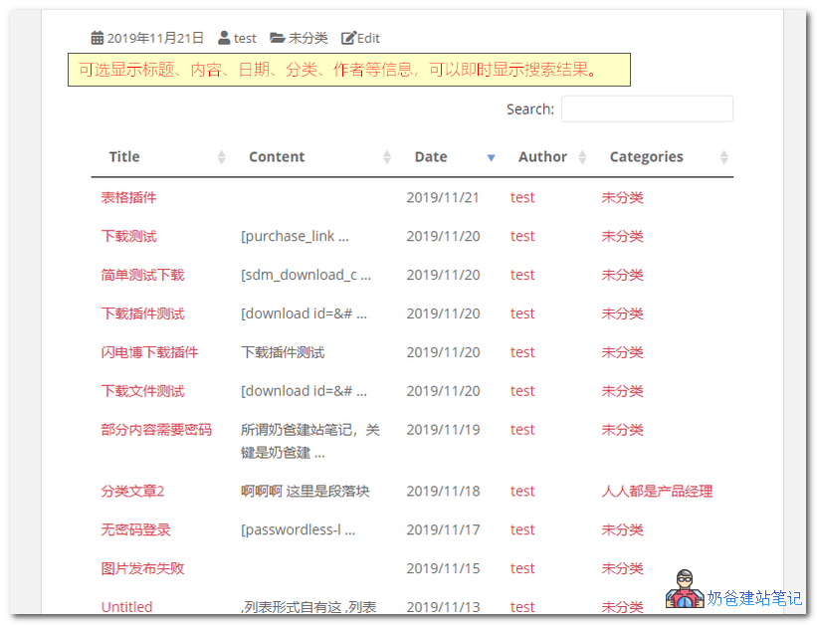Open the post 下载测试
Screen dimensions: 817x625
coord(126,236)
